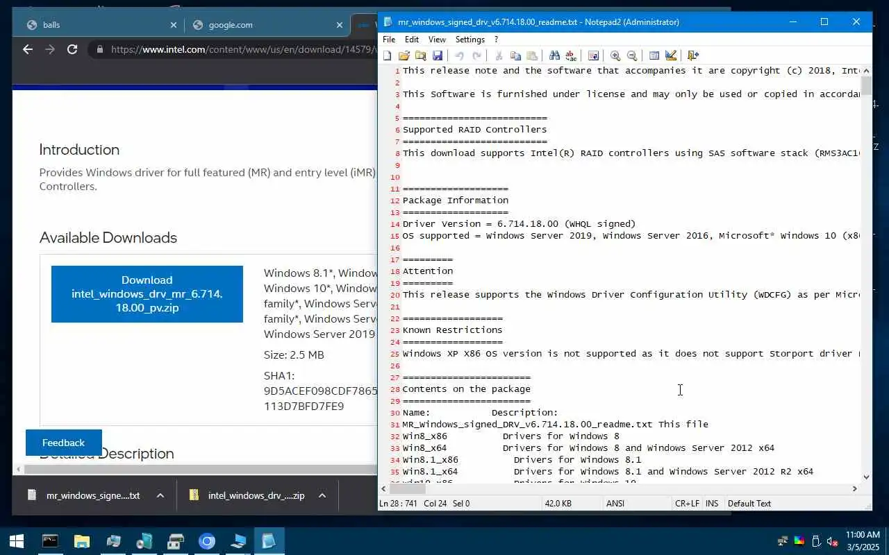Expand options arrow for the txt download
The width and height of the screenshot is (889, 555).
point(160,495)
